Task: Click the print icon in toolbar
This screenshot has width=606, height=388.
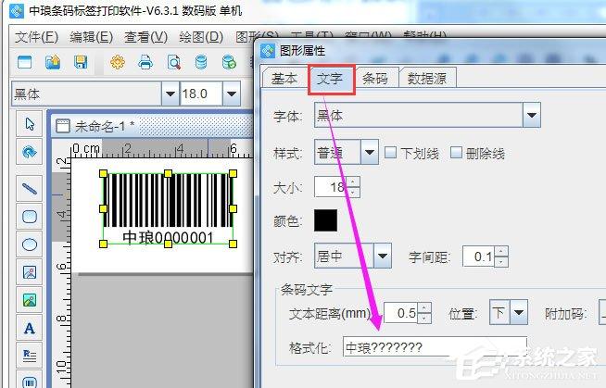Action: [145, 63]
